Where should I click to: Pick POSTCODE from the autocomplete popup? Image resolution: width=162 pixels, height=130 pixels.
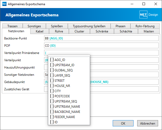coord(69,96)
